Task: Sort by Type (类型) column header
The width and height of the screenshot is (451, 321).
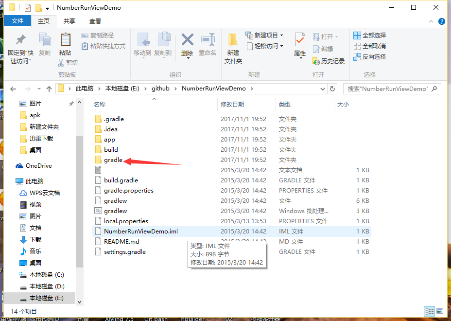Action: coord(285,104)
